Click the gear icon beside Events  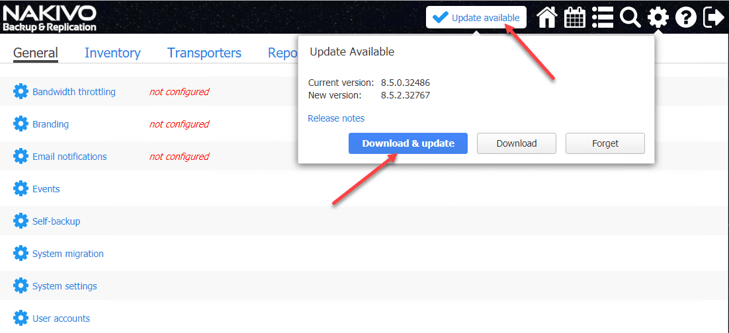[21, 188]
